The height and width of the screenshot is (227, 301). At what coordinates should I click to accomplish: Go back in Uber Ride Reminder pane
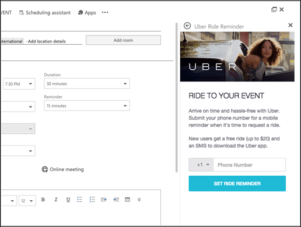click(x=187, y=26)
